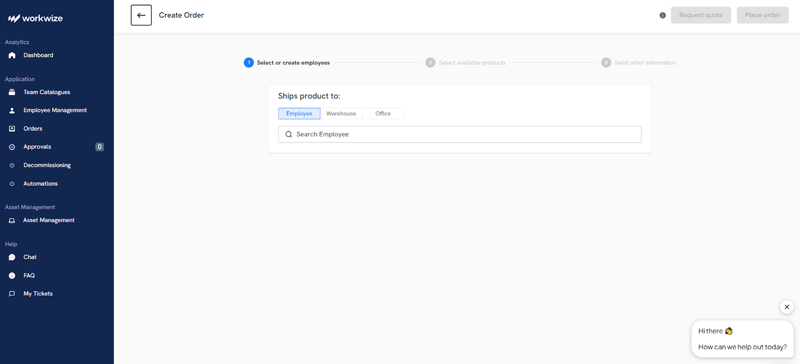
Task: Click the Search Employee field
Action: pyautogui.click(x=459, y=134)
